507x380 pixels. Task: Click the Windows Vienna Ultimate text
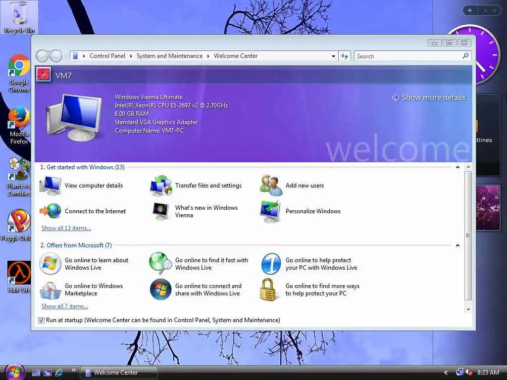[x=149, y=97]
